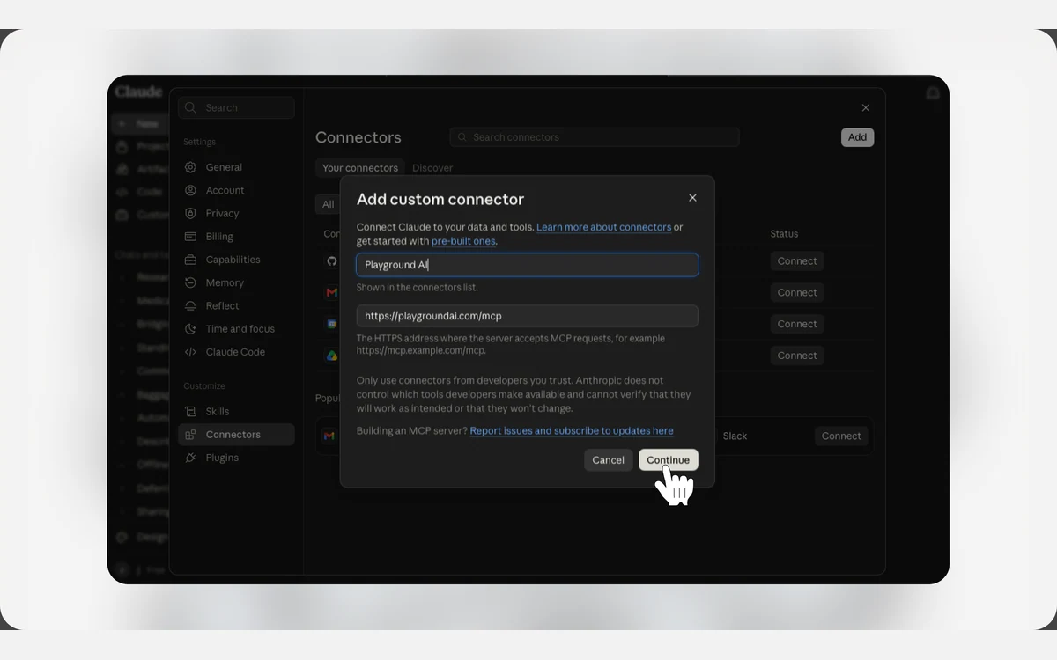Open Plugins under Customize
1057x660 pixels.
click(x=236, y=458)
